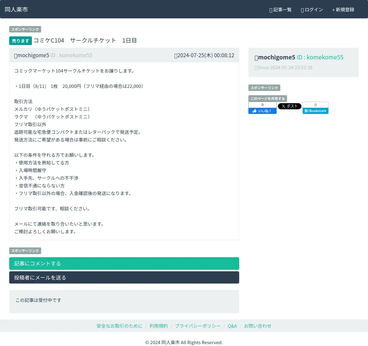Click the © 2024 同人楽市 copyright text
Screen dimensions: 368x346
click(x=184, y=342)
